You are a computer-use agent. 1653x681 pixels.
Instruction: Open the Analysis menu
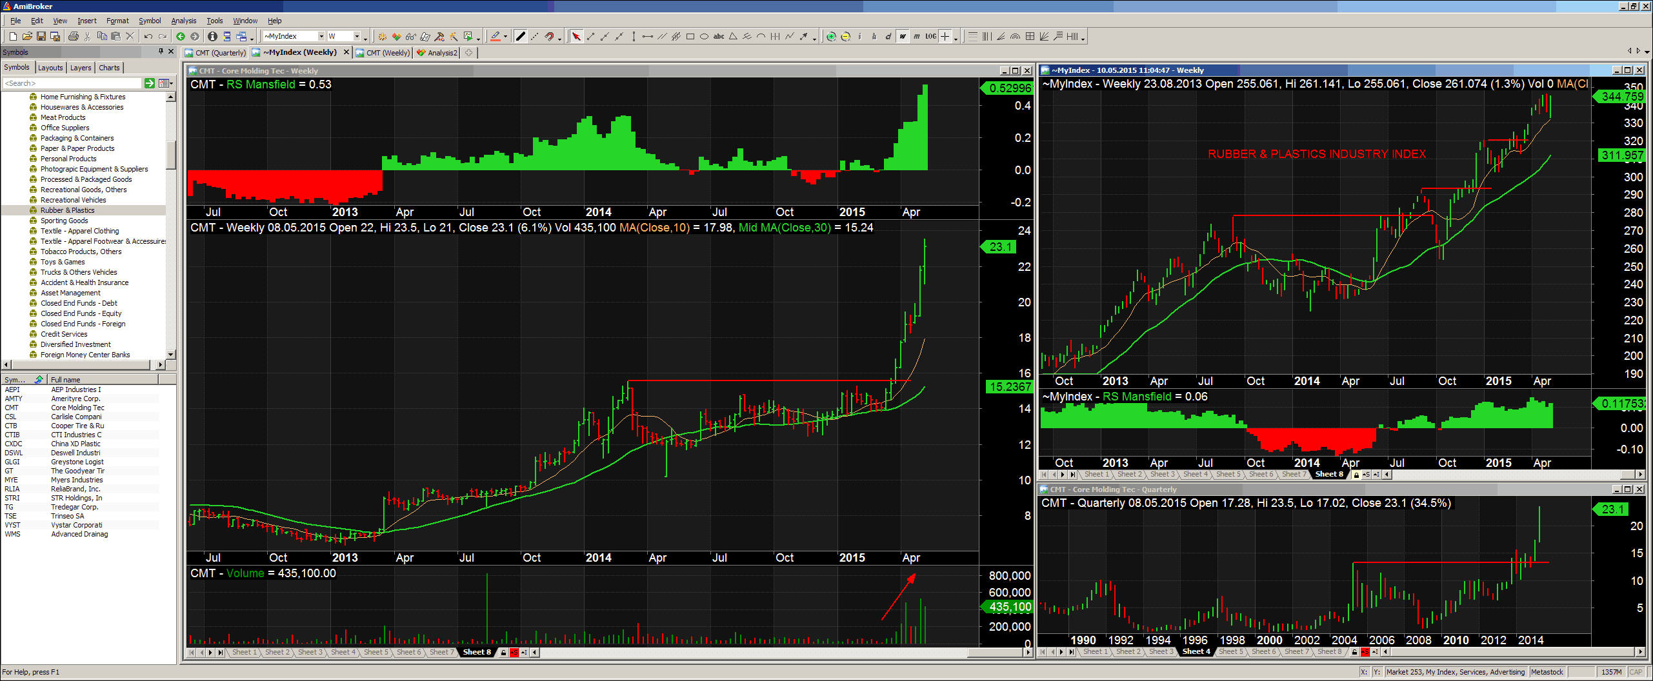[183, 21]
